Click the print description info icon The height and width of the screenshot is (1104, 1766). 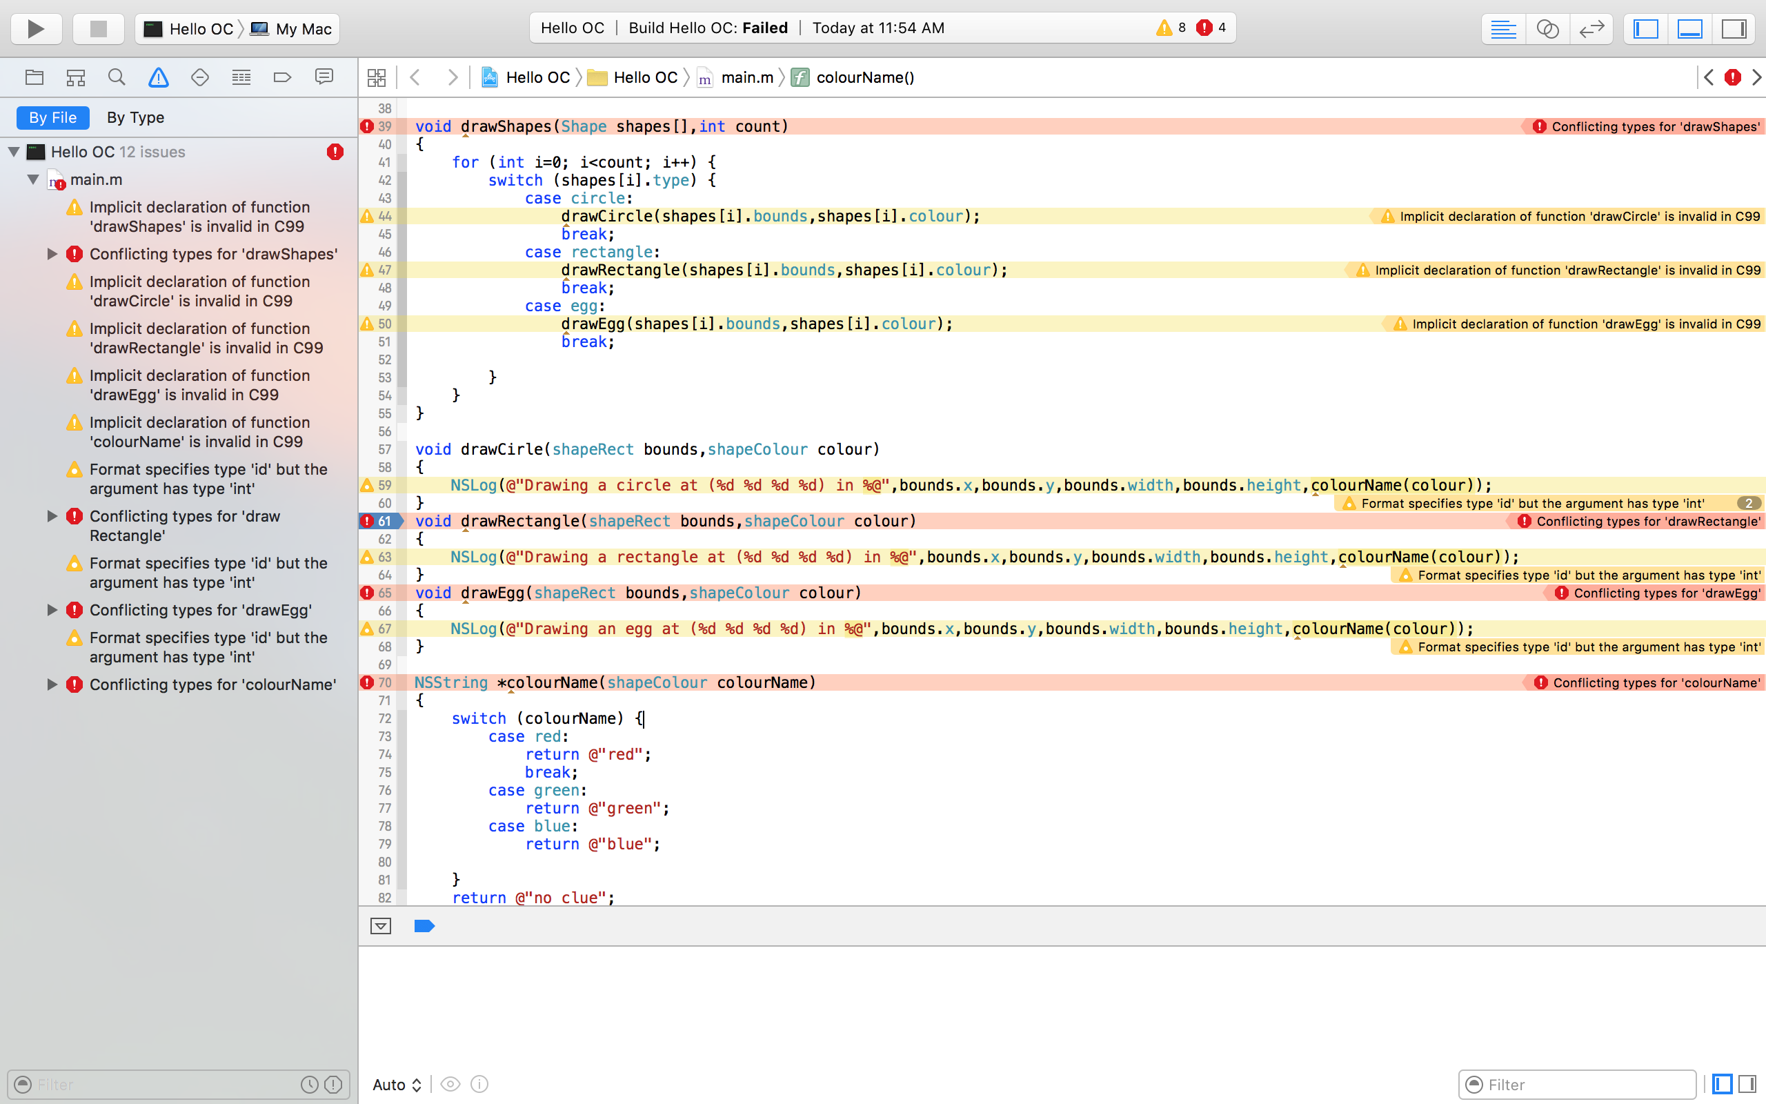coord(479,1084)
